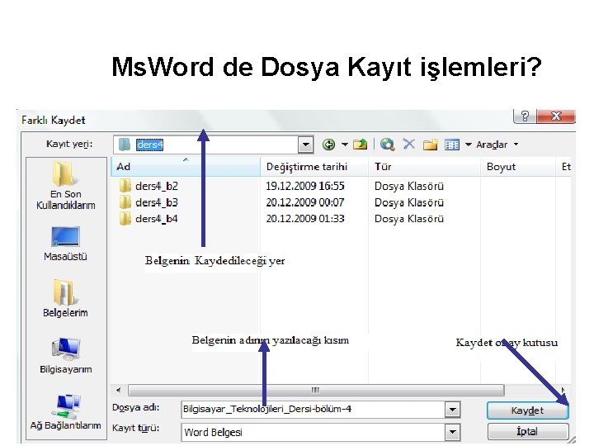
Task: Click the Kaydet button
Action: [x=527, y=410]
